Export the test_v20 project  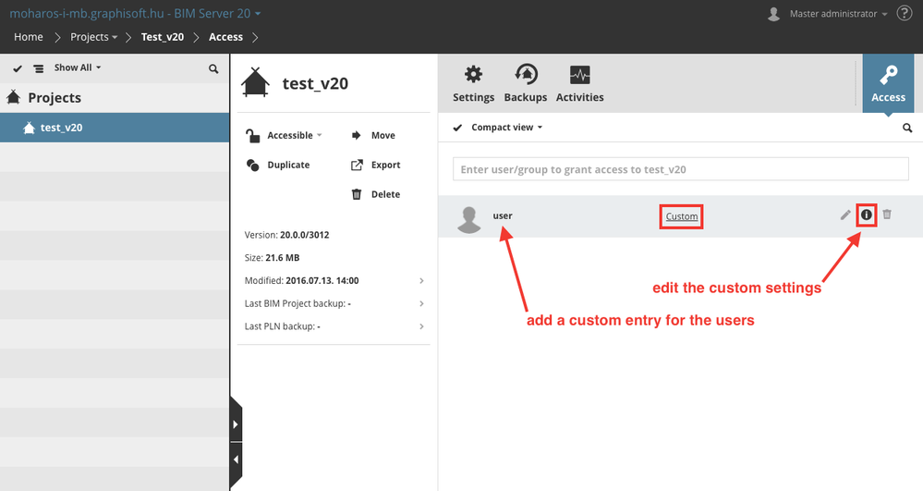pos(375,165)
